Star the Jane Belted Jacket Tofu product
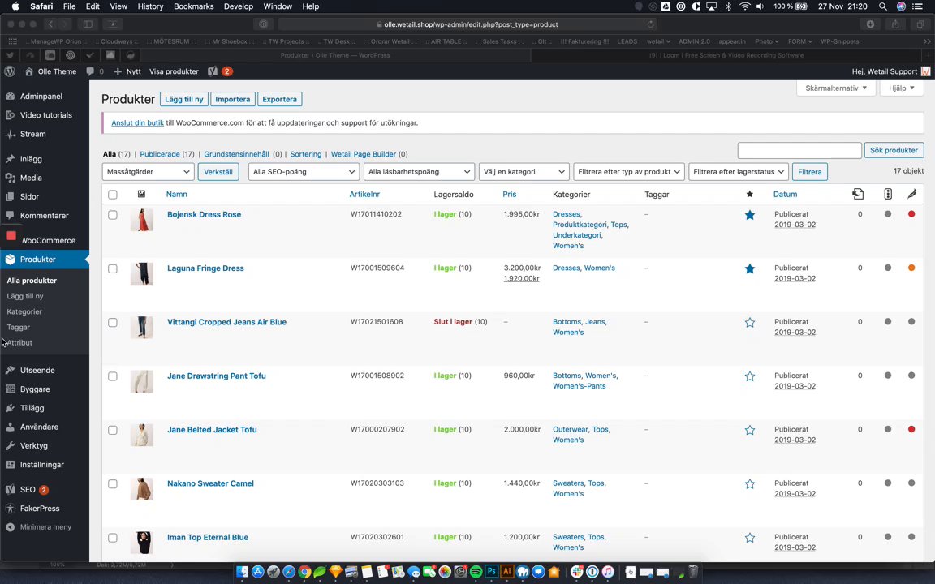 click(x=750, y=430)
